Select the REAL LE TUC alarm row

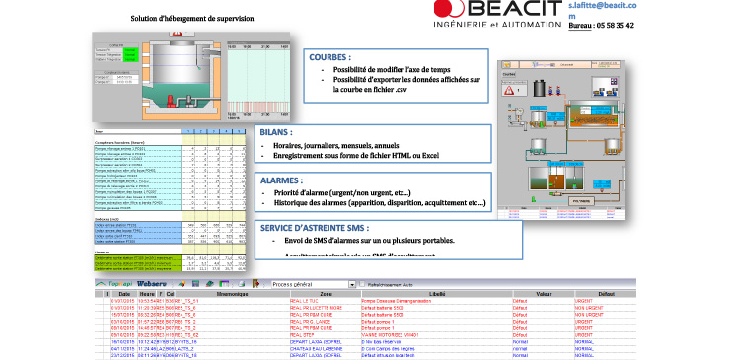coord(365,301)
